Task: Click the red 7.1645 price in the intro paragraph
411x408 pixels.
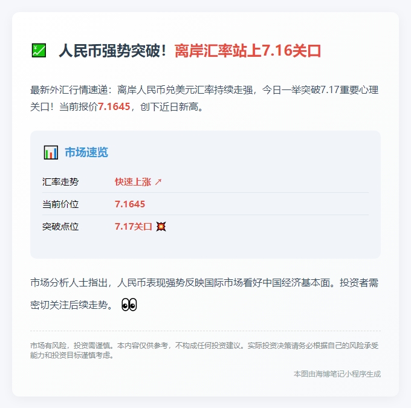Action: pos(114,106)
